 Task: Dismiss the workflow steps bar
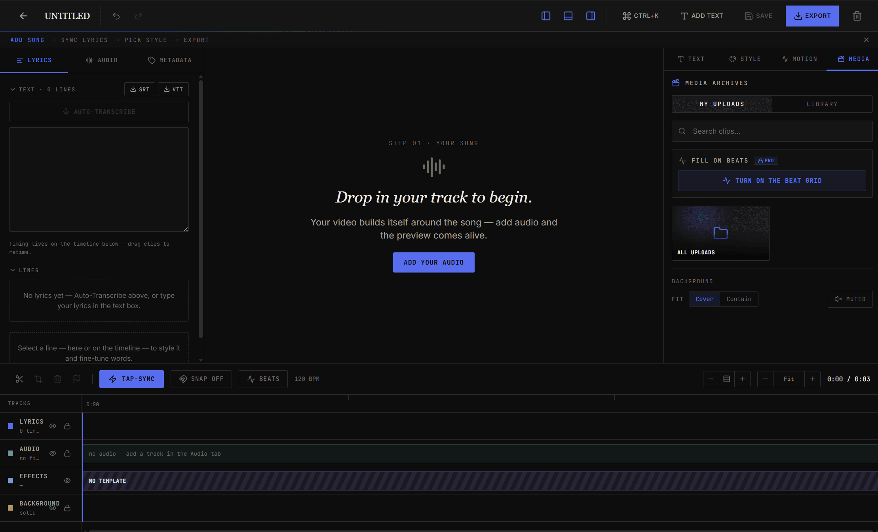867,40
